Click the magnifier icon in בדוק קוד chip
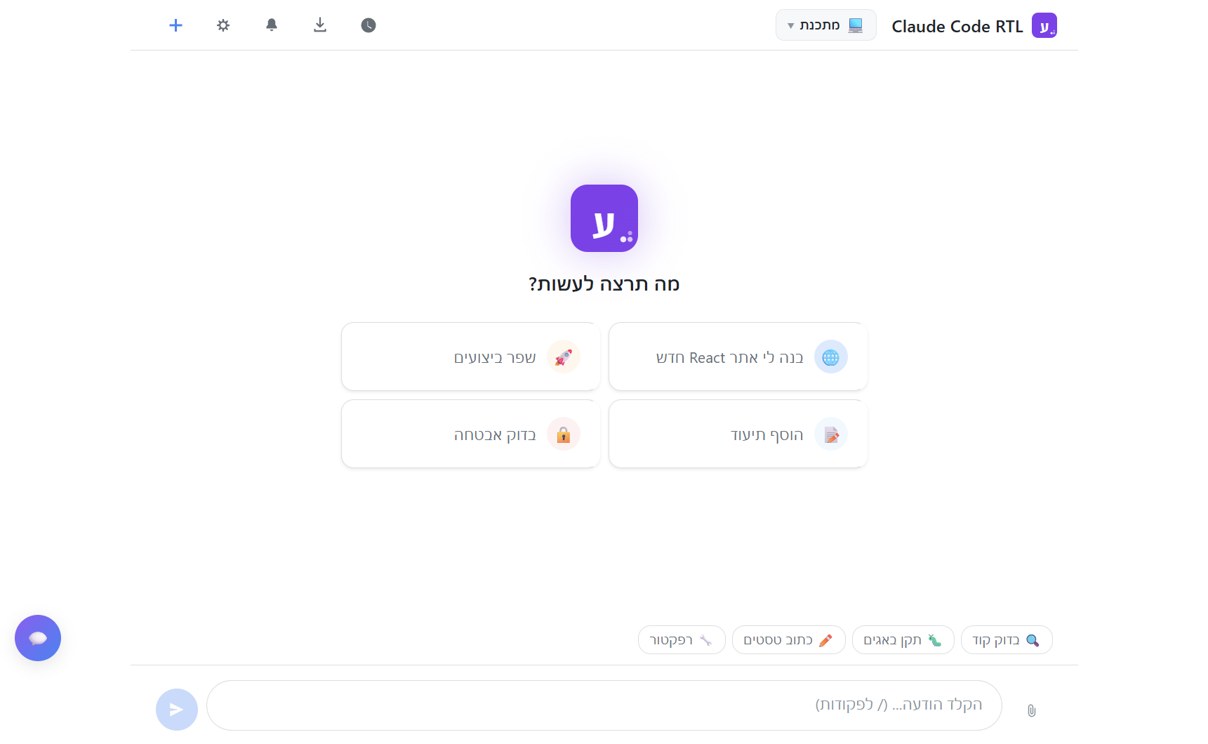Viewport: 1208px width, 744px height. tap(1033, 640)
